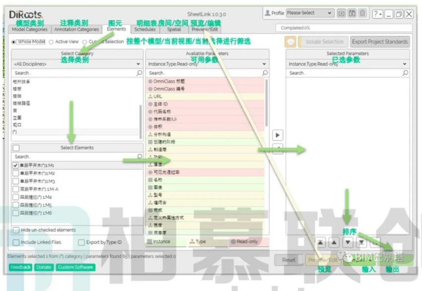Click Export Project Standards button
The width and height of the screenshot is (422, 291).
coord(380,42)
